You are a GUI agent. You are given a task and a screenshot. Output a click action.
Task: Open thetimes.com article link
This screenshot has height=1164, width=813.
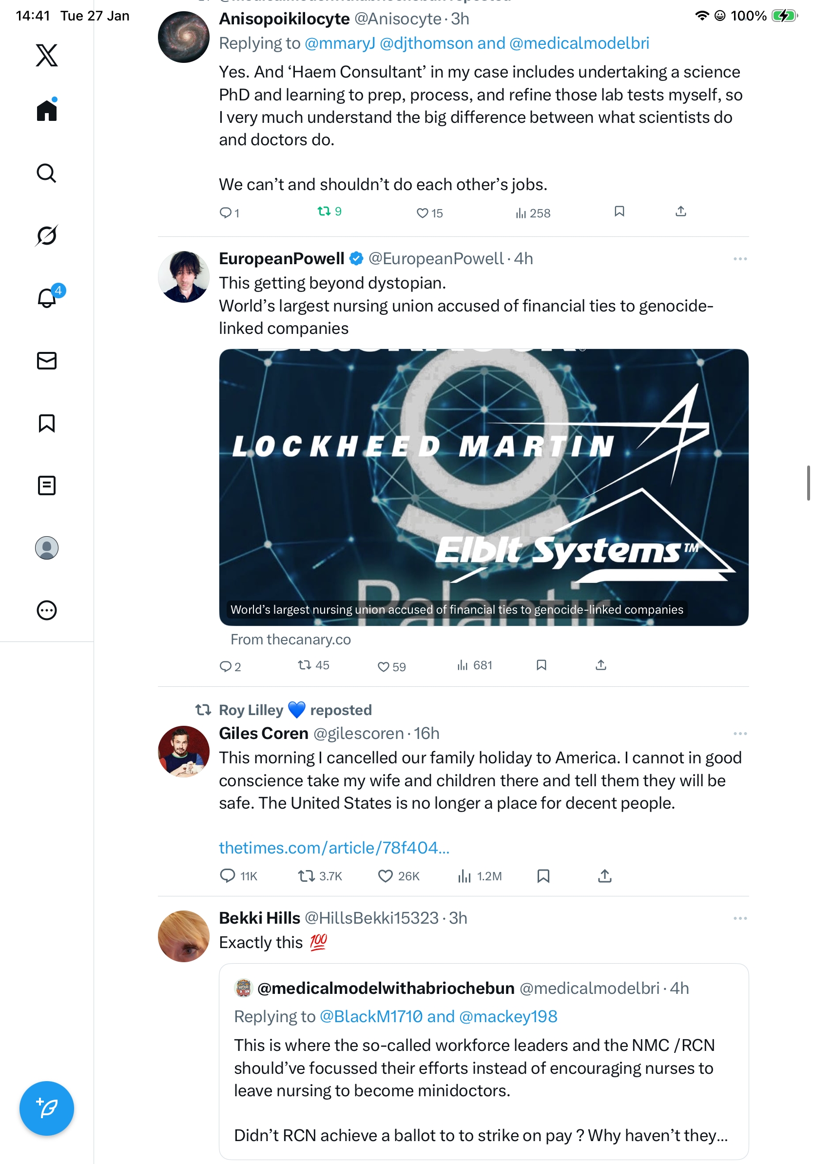click(x=334, y=847)
